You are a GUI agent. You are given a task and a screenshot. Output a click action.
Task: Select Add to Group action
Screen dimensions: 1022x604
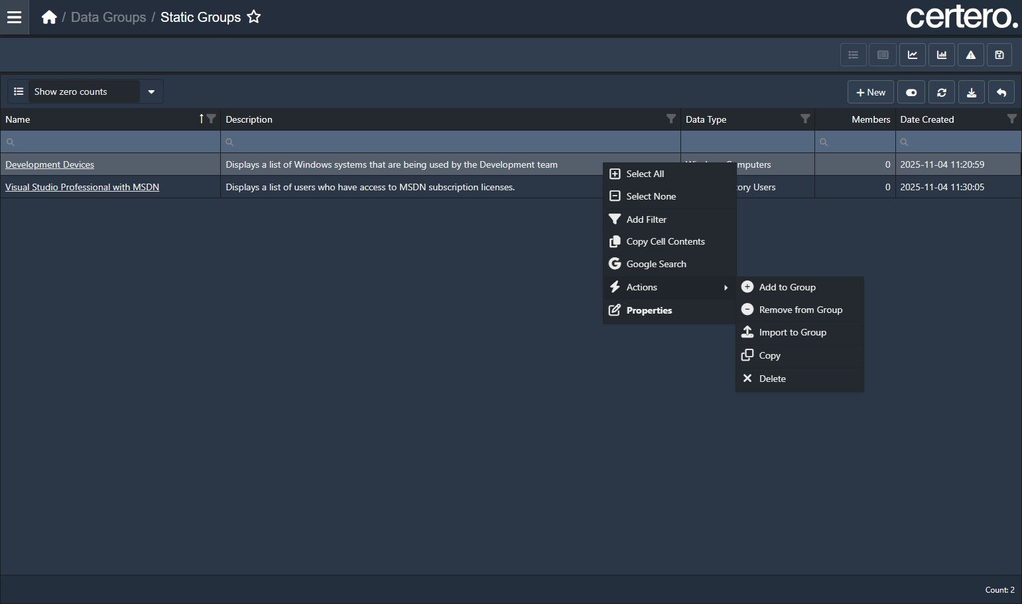[799, 287]
